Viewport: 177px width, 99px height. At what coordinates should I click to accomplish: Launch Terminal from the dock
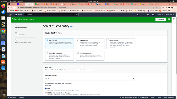click(3, 37)
